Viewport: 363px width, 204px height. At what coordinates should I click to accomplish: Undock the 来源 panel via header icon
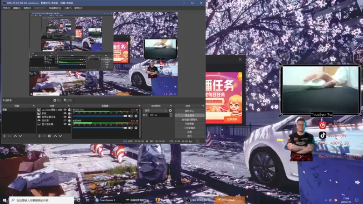(69, 106)
